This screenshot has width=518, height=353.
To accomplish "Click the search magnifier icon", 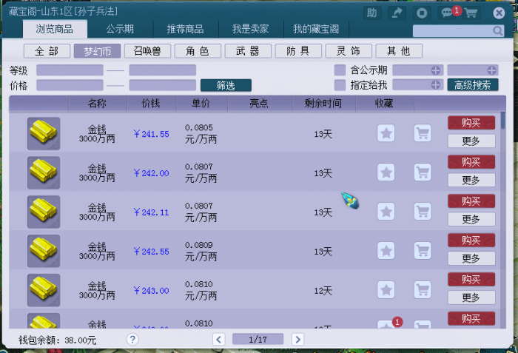I will [497, 31].
